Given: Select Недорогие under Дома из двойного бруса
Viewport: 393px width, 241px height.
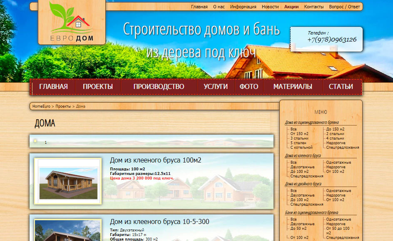Looking at the screenshot, I should (x=336, y=195).
